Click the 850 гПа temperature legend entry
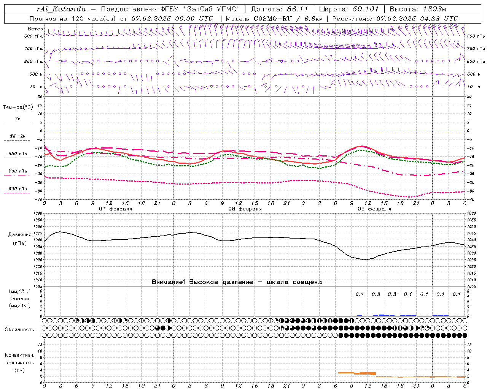The width and height of the screenshot is (487, 389). 18,154
